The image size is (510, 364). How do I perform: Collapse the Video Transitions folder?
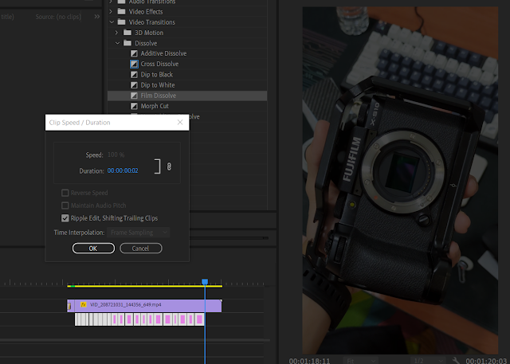tap(112, 22)
